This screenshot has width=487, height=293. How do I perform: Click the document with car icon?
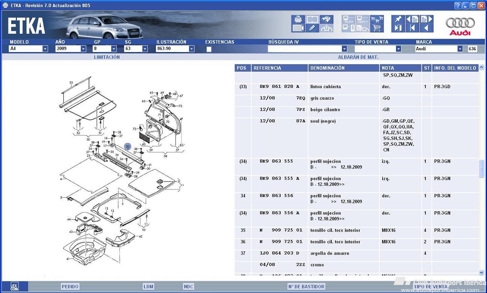point(363,28)
